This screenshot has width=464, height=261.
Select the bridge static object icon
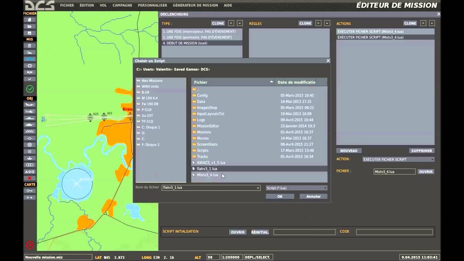(x=30, y=131)
